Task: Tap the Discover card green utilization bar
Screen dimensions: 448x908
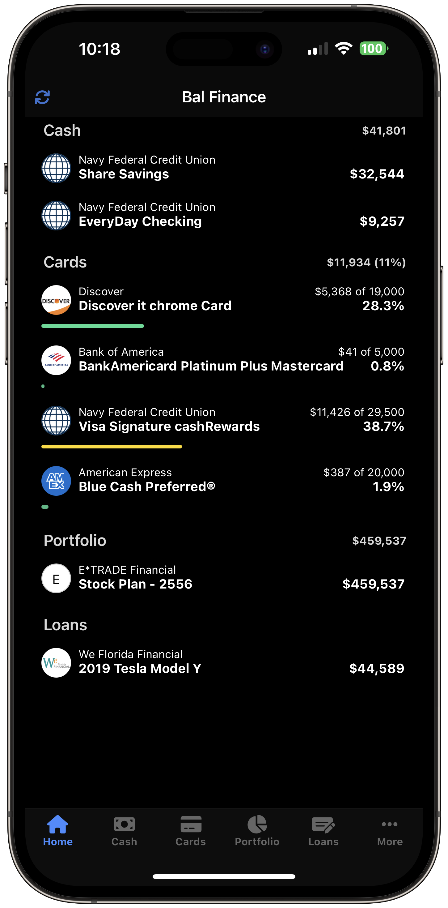Action: pyautogui.click(x=93, y=326)
